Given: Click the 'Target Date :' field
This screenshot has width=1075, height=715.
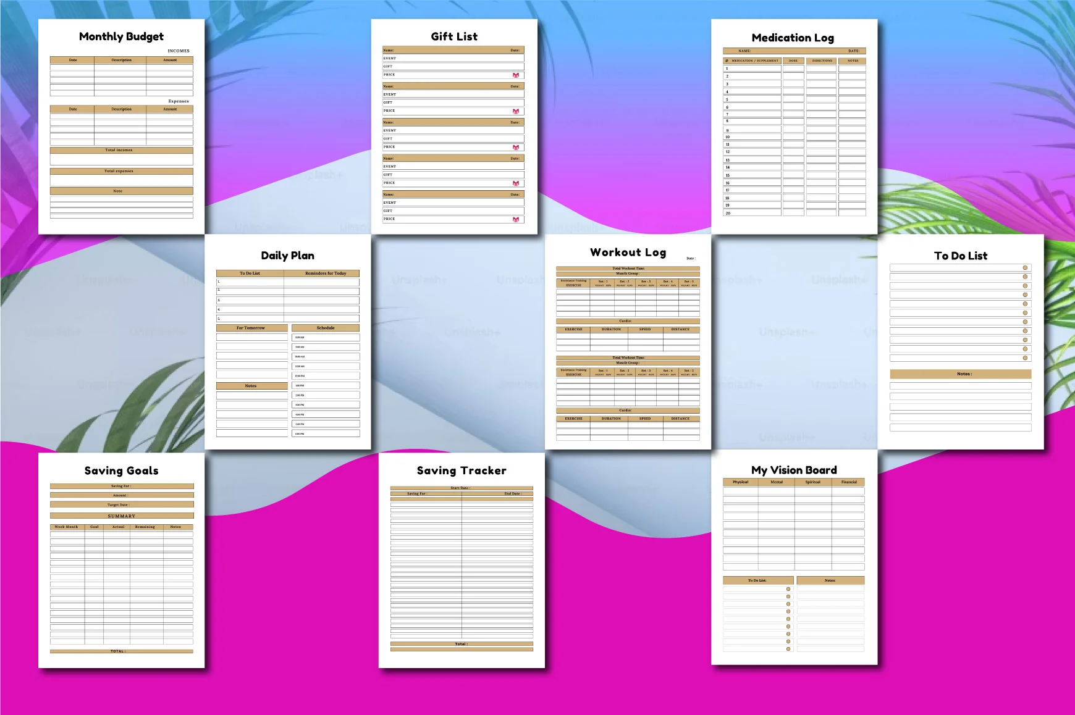Looking at the screenshot, I should coord(121,504).
